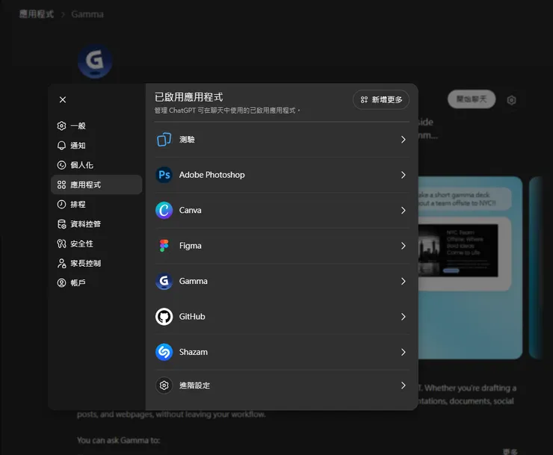Screen dimensions: 553x455
Task: Select the Canva label
Action: (x=190, y=210)
